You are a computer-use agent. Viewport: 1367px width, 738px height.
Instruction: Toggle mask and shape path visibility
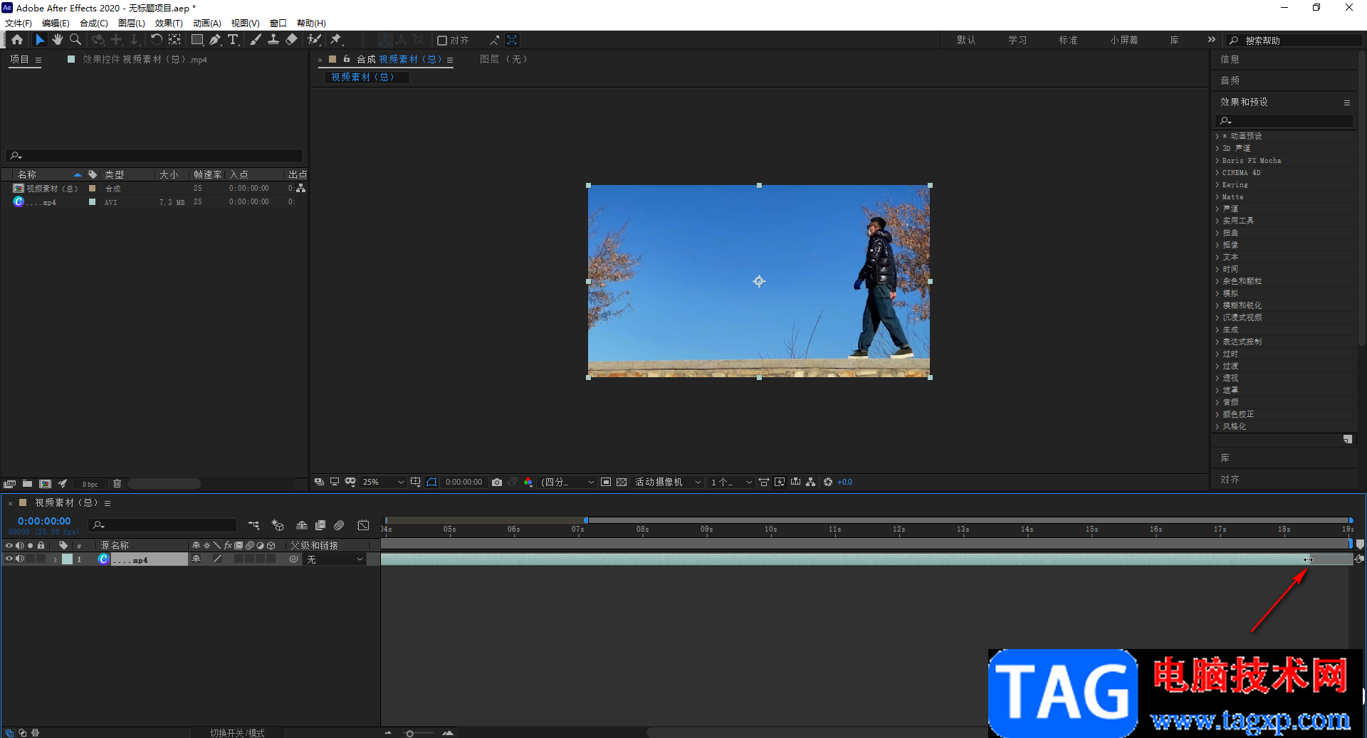pos(432,483)
